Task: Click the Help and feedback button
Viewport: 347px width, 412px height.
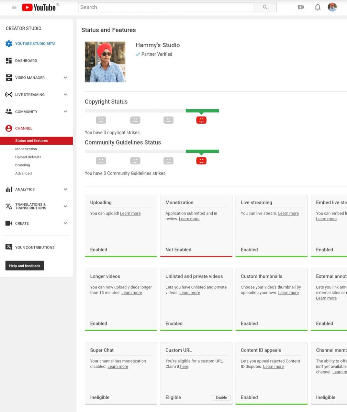Action: (25, 266)
